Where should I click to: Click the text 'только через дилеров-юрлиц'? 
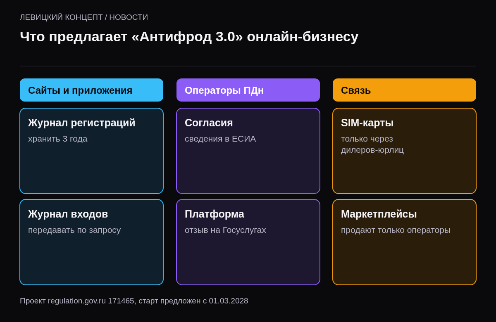pos(372,144)
